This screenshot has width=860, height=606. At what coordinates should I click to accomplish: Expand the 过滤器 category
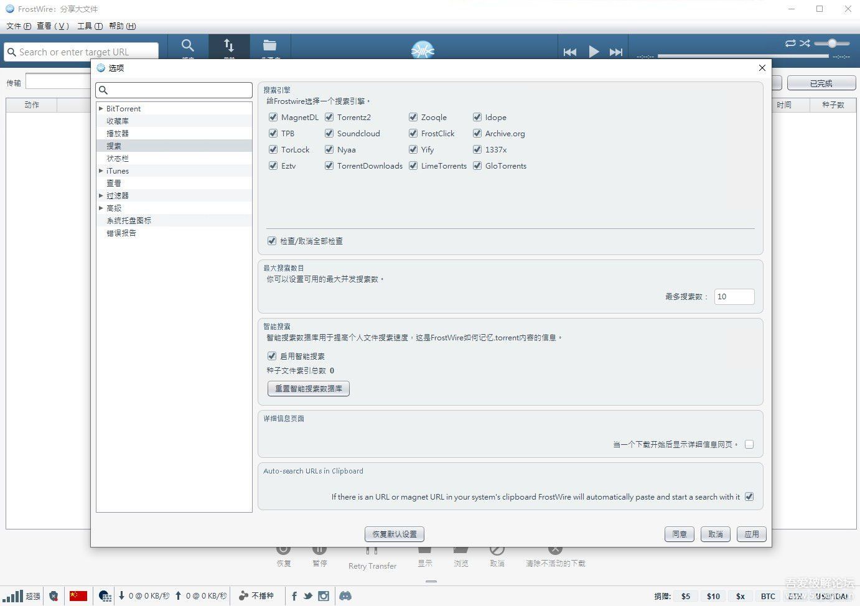click(101, 195)
